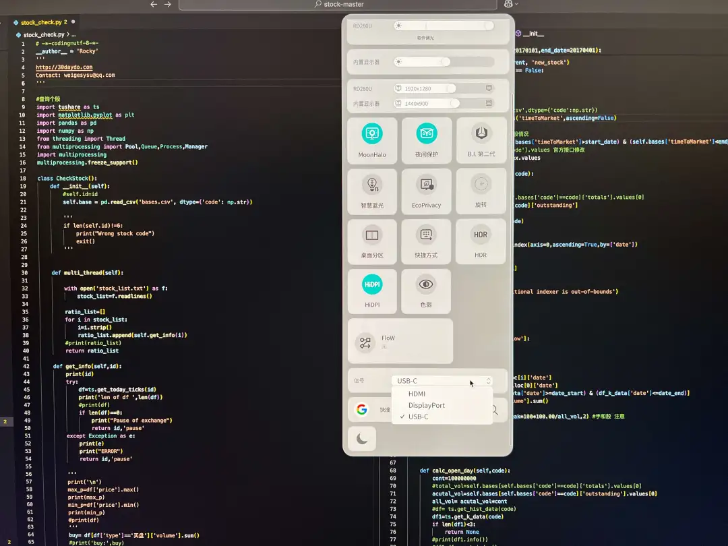Adjust the 1440x900 built-in resolution slider

pos(426,103)
